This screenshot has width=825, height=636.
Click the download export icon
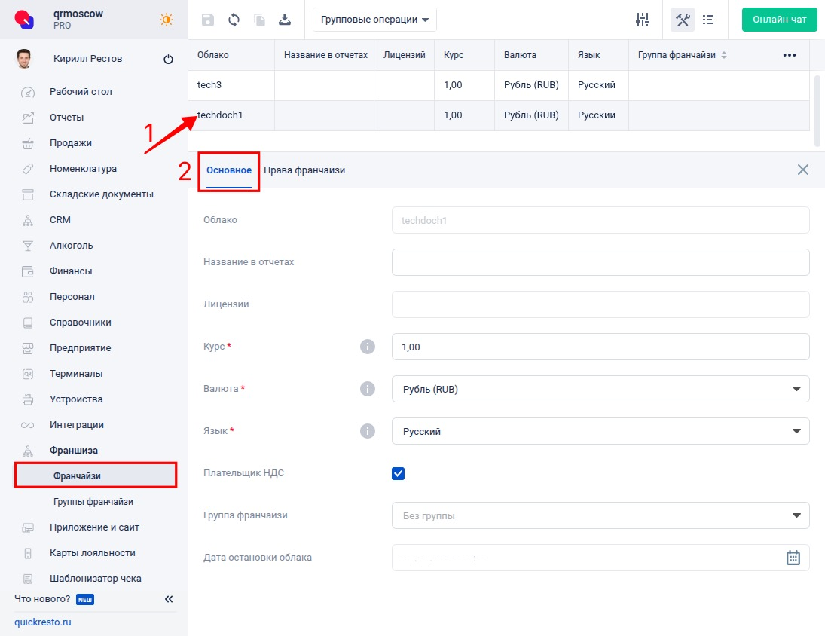click(x=285, y=20)
